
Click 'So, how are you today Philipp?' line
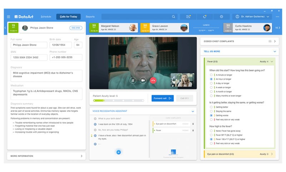pos(113,130)
